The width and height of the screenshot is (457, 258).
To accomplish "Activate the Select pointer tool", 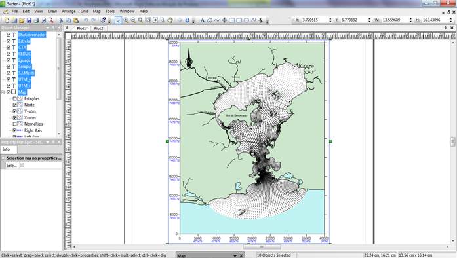I will coord(118,20).
